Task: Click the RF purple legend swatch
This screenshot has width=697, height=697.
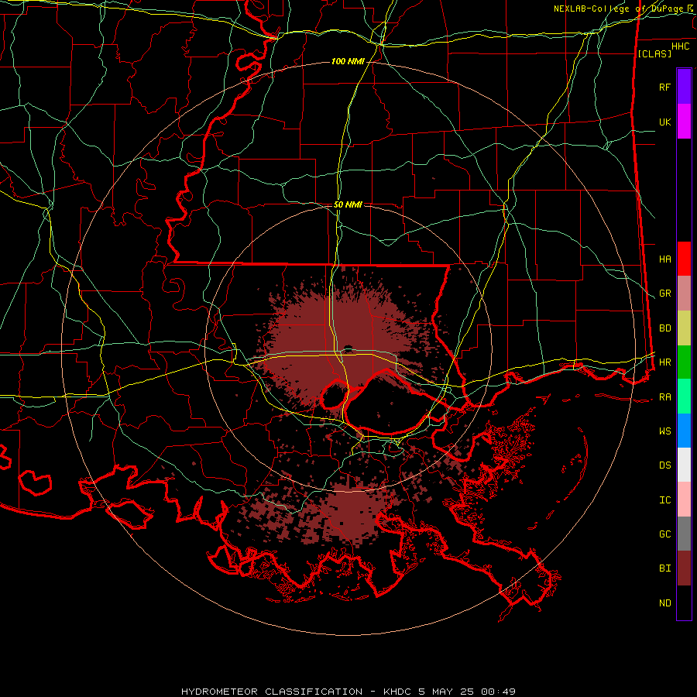Action: tap(684, 87)
